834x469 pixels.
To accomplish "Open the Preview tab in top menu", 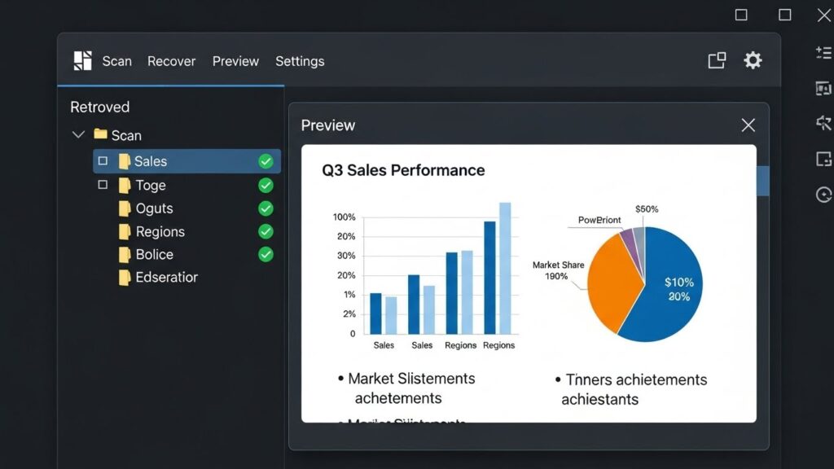I will [x=235, y=61].
